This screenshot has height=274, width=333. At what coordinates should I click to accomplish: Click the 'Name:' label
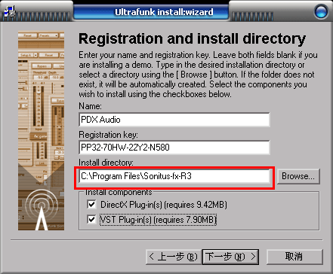point(90,106)
